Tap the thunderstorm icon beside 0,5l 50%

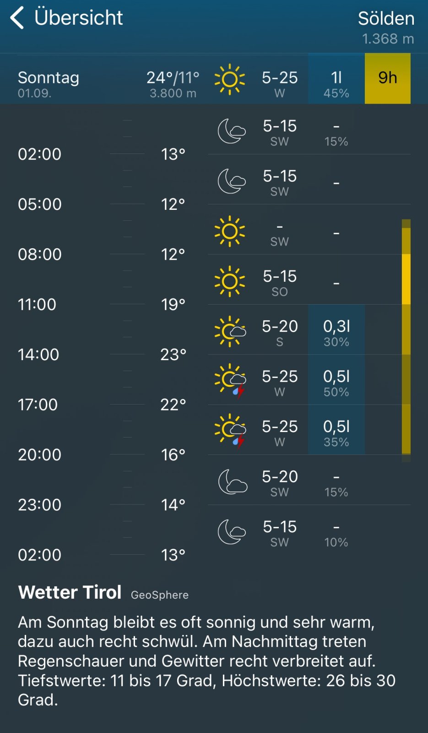click(x=230, y=381)
